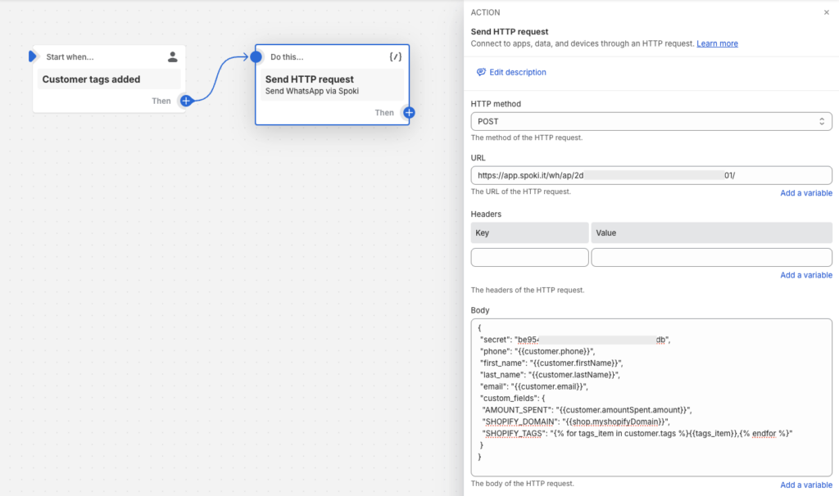Open the HTTP method dropdown
Image resolution: width=839 pixels, height=496 pixels.
[651, 121]
